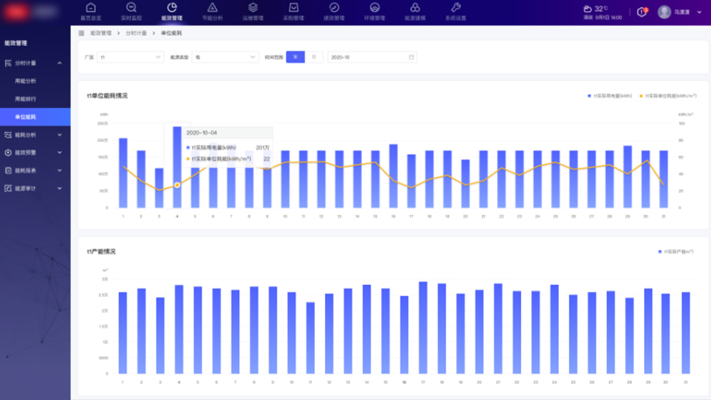Select the 运维管理 layers icon
The image size is (711, 400).
252,8
